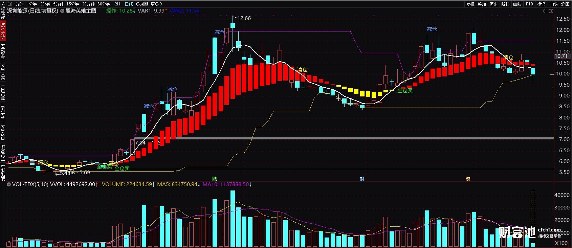Screen dimensions: 572x248
Task: Click the blue 财 event marker
Action: click(x=362, y=179)
